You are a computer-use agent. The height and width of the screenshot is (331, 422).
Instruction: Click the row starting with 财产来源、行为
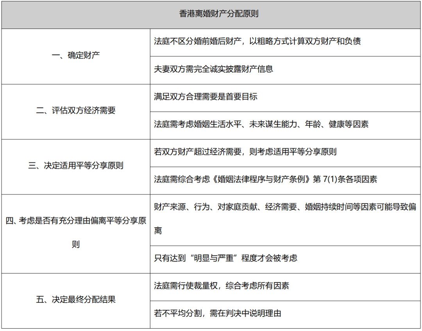click(285, 220)
